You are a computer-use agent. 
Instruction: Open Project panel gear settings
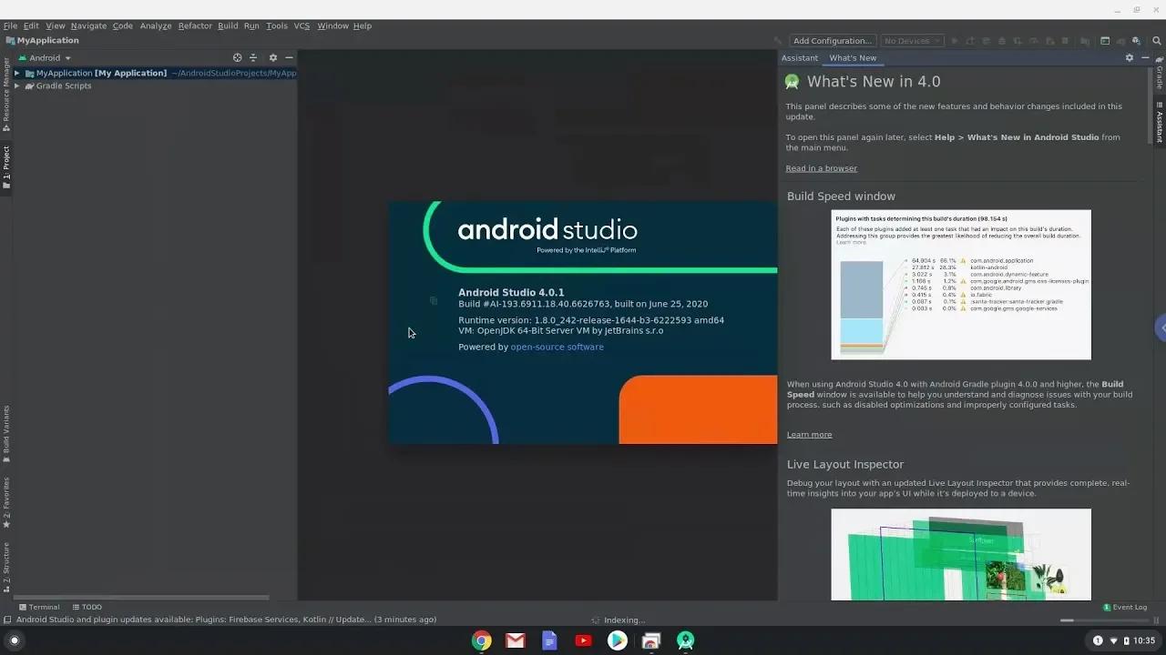(272, 57)
